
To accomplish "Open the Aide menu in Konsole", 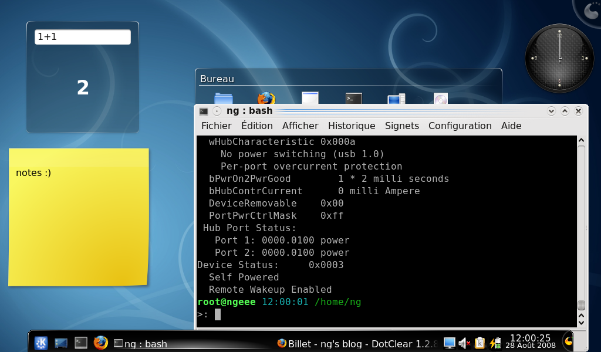I will (511, 126).
